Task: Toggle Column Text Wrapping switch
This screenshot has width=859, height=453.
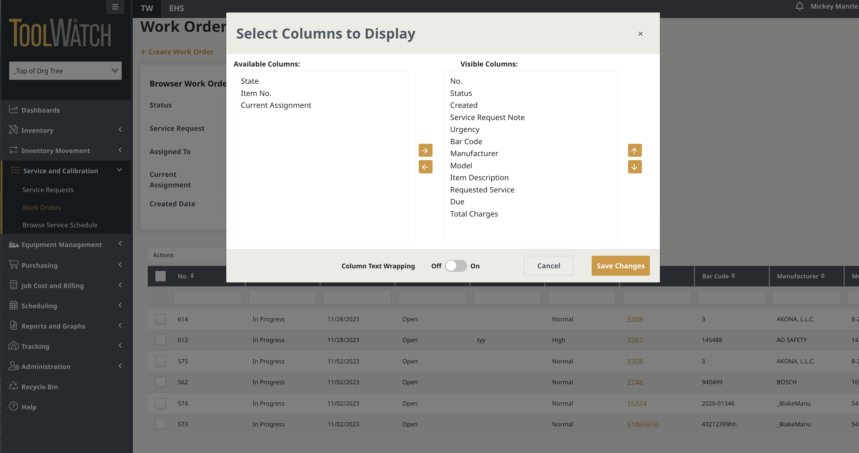Action: (456, 266)
